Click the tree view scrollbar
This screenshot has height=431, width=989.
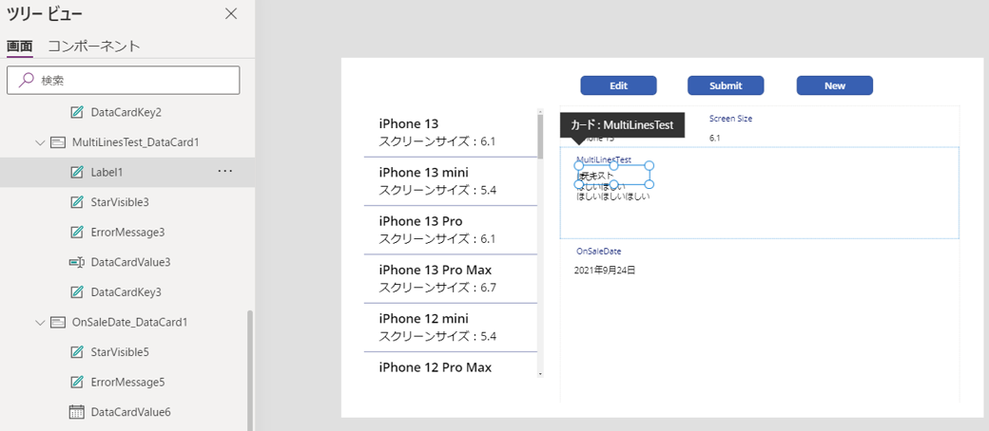coord(251,370)
